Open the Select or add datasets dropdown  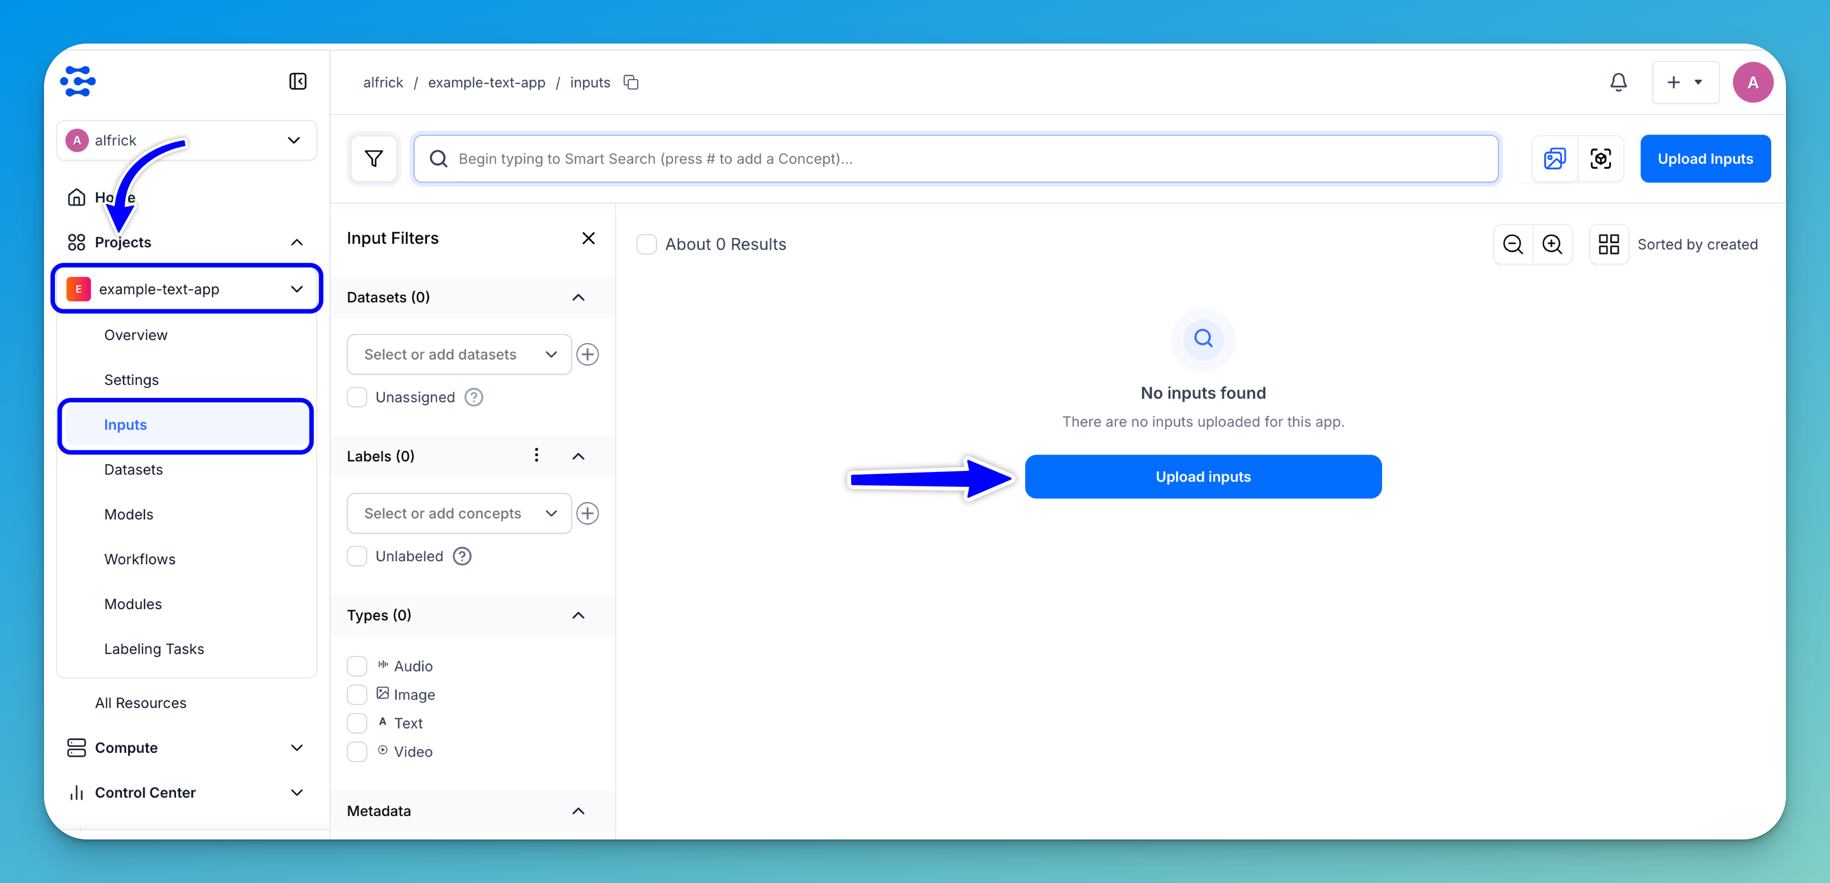click(x=459, y=354)
